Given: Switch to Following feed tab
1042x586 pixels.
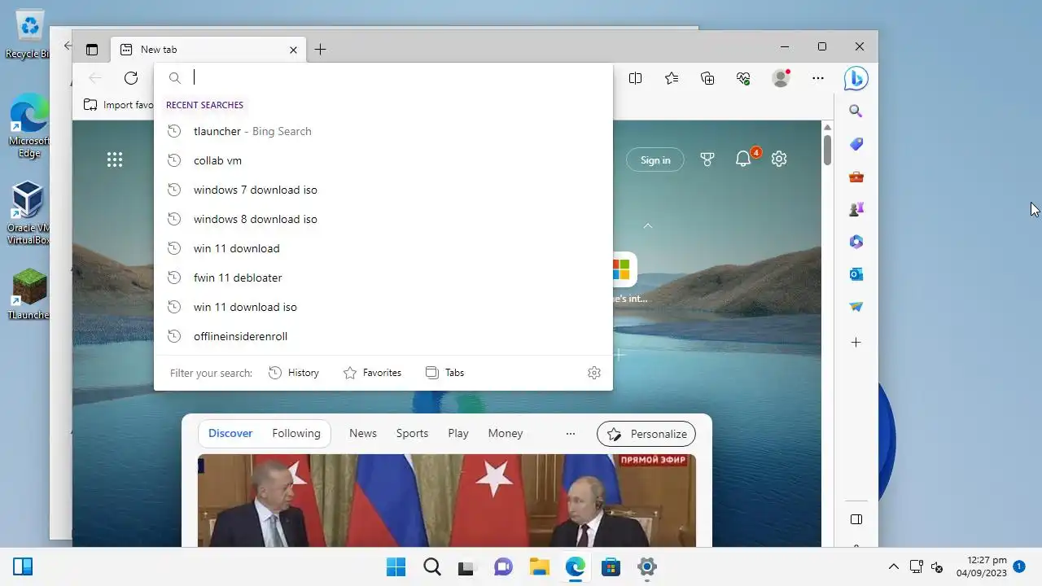Looking at the screenshot, I should coord(296,434).
